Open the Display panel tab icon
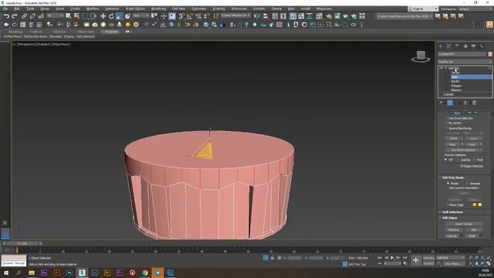This screenshot has height=278, width=494. [x=473, y=46]
